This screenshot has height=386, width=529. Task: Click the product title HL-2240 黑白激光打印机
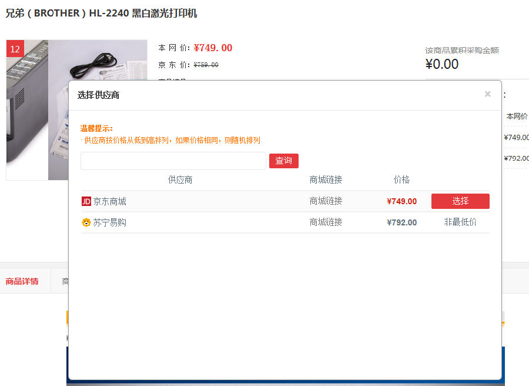pyautogui.click(x=101, y=13)
